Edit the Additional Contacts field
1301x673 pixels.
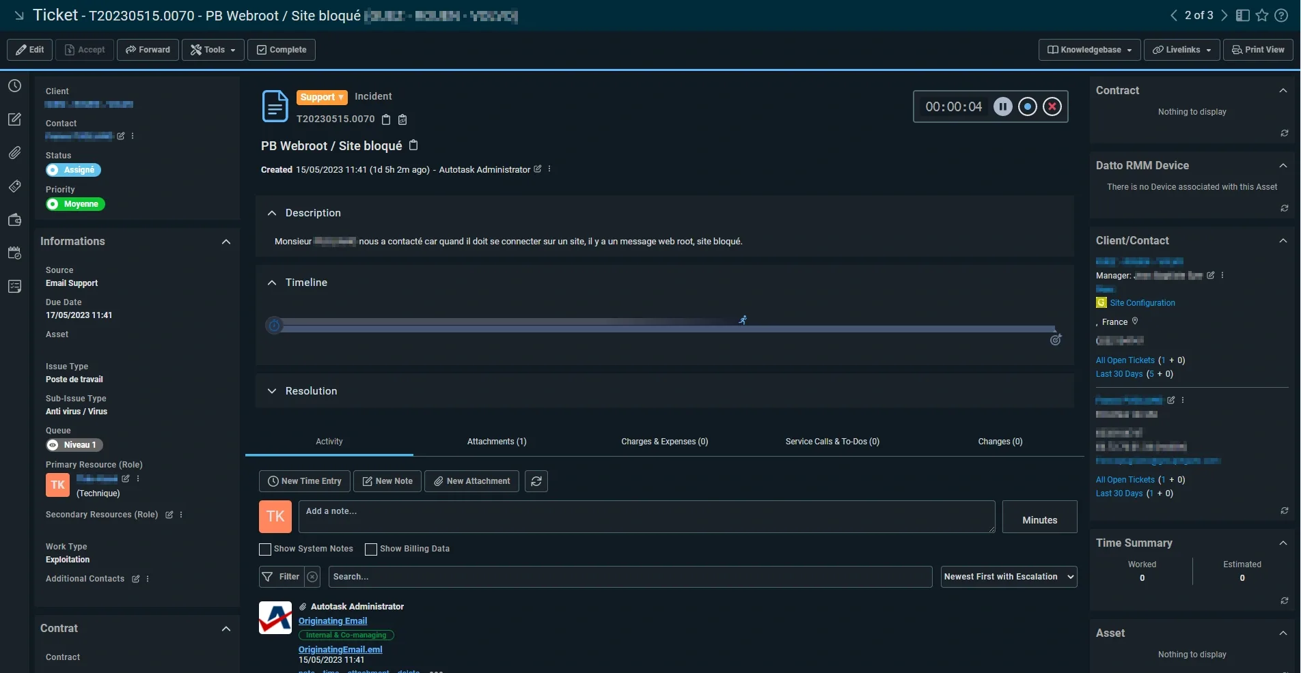point(136,579)
